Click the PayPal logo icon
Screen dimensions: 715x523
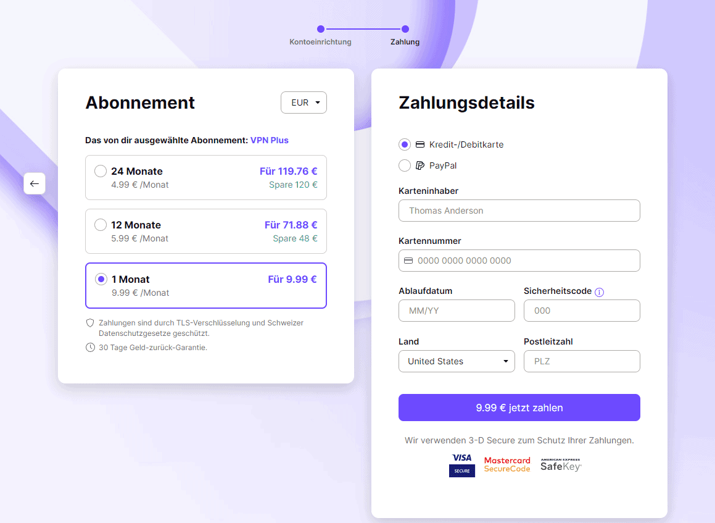tap(420, 165)
